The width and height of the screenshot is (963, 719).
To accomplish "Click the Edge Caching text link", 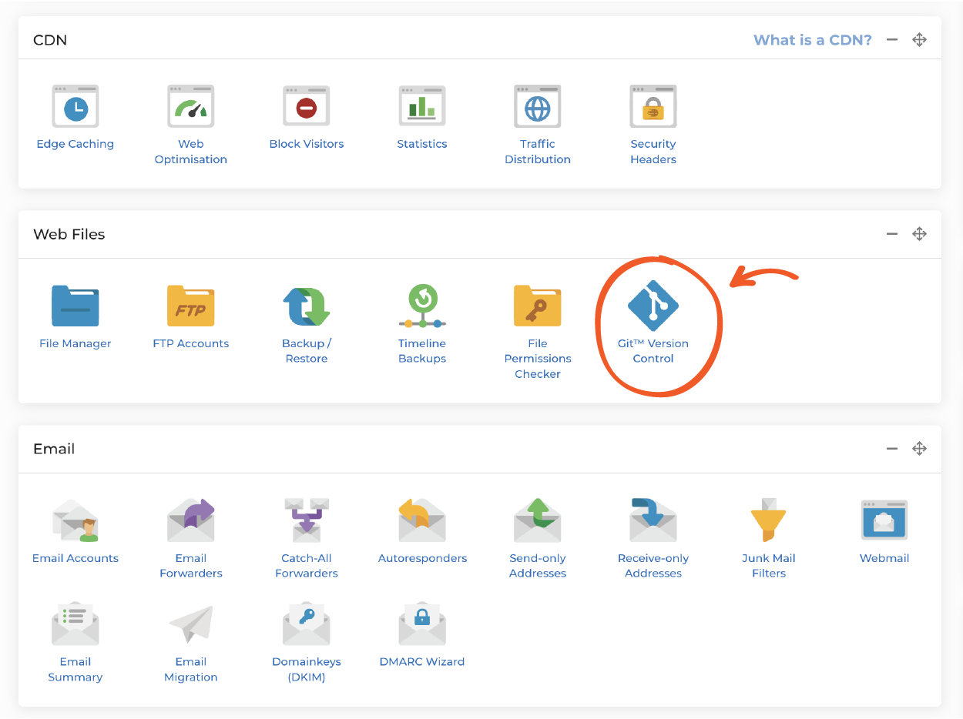I will 75,144.
